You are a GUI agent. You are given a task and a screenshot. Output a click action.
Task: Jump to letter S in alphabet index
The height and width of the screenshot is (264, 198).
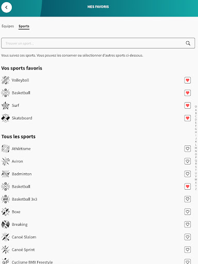pos(196,167)
